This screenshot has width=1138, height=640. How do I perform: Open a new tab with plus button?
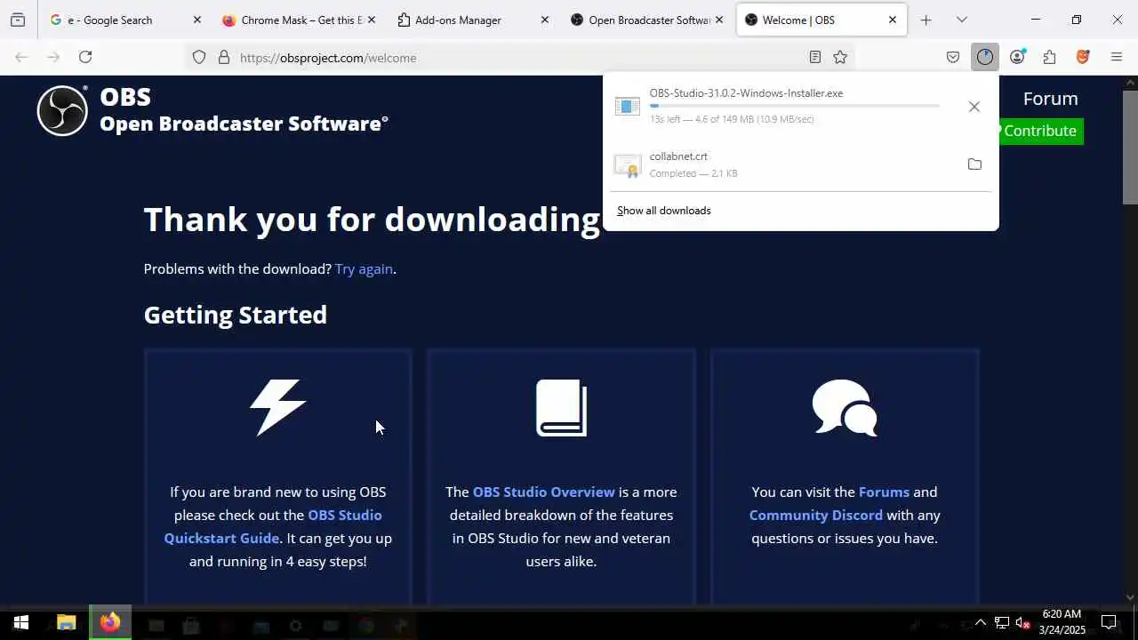[926, 20]
